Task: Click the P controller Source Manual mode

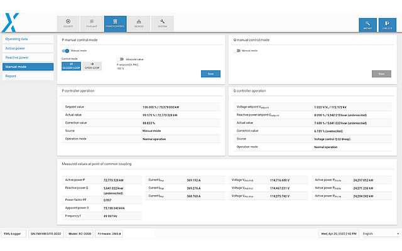Action: click(x=151, y=131)
